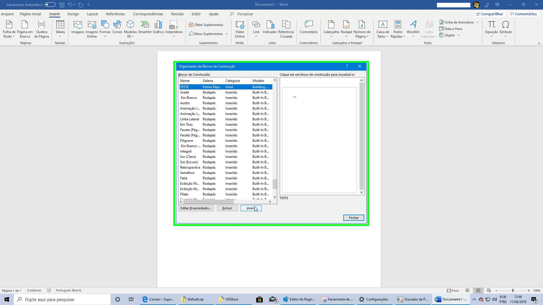Image resolution: width=543 pixels, height=305 pixels.
Task: Expand the Linha de Assinatura dropdown arrow
Action: click(x=477, y=22)
